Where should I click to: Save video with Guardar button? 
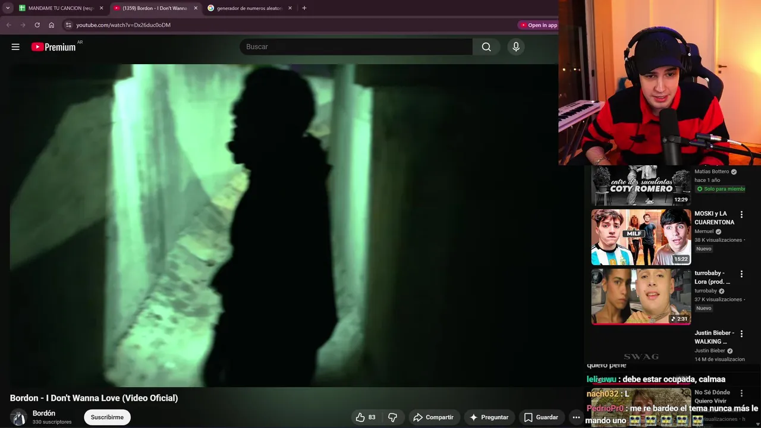point(541,417)
